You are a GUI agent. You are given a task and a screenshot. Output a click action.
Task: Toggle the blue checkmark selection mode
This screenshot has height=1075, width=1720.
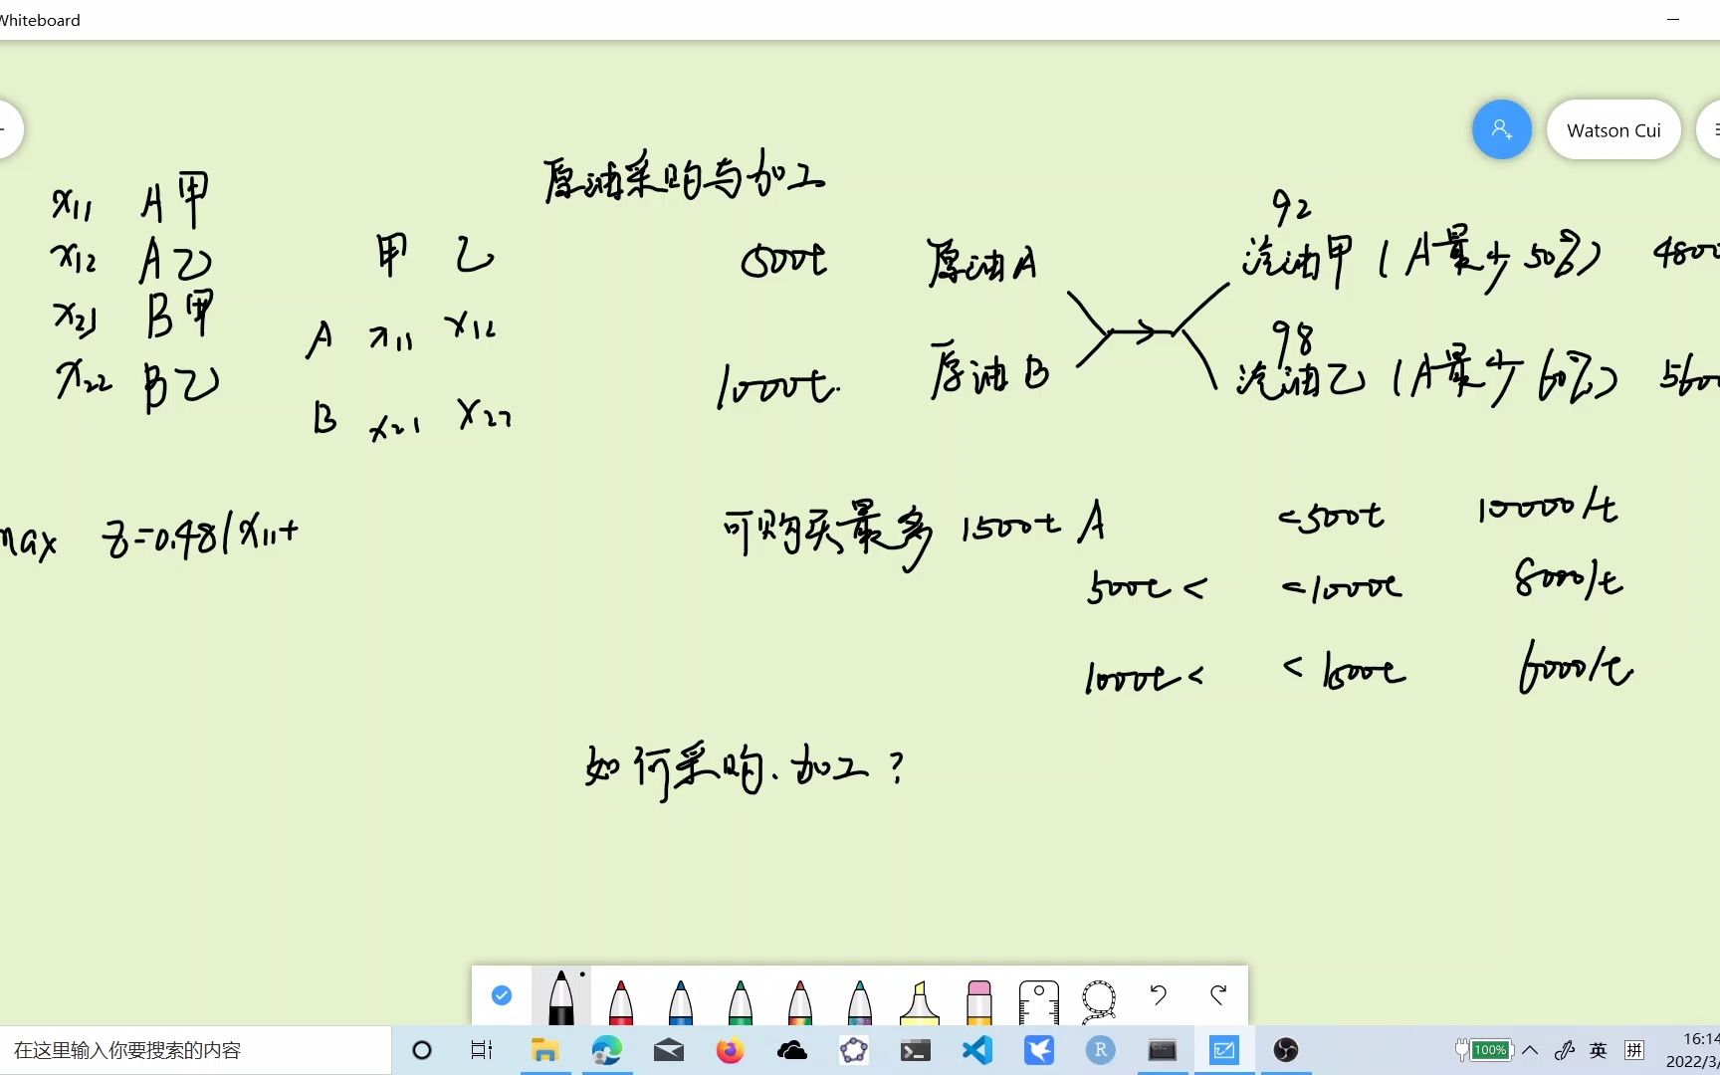(501, 995)
